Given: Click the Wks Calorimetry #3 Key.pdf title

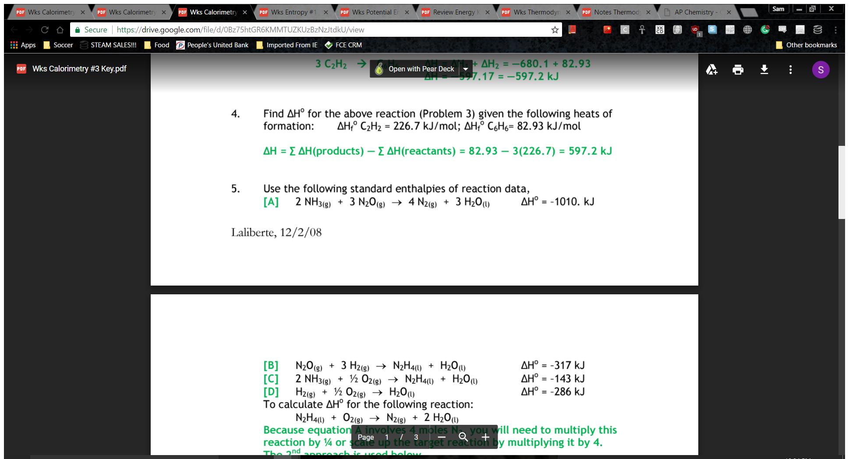Looking at the screenshot, I should click(x=79, y=69).
